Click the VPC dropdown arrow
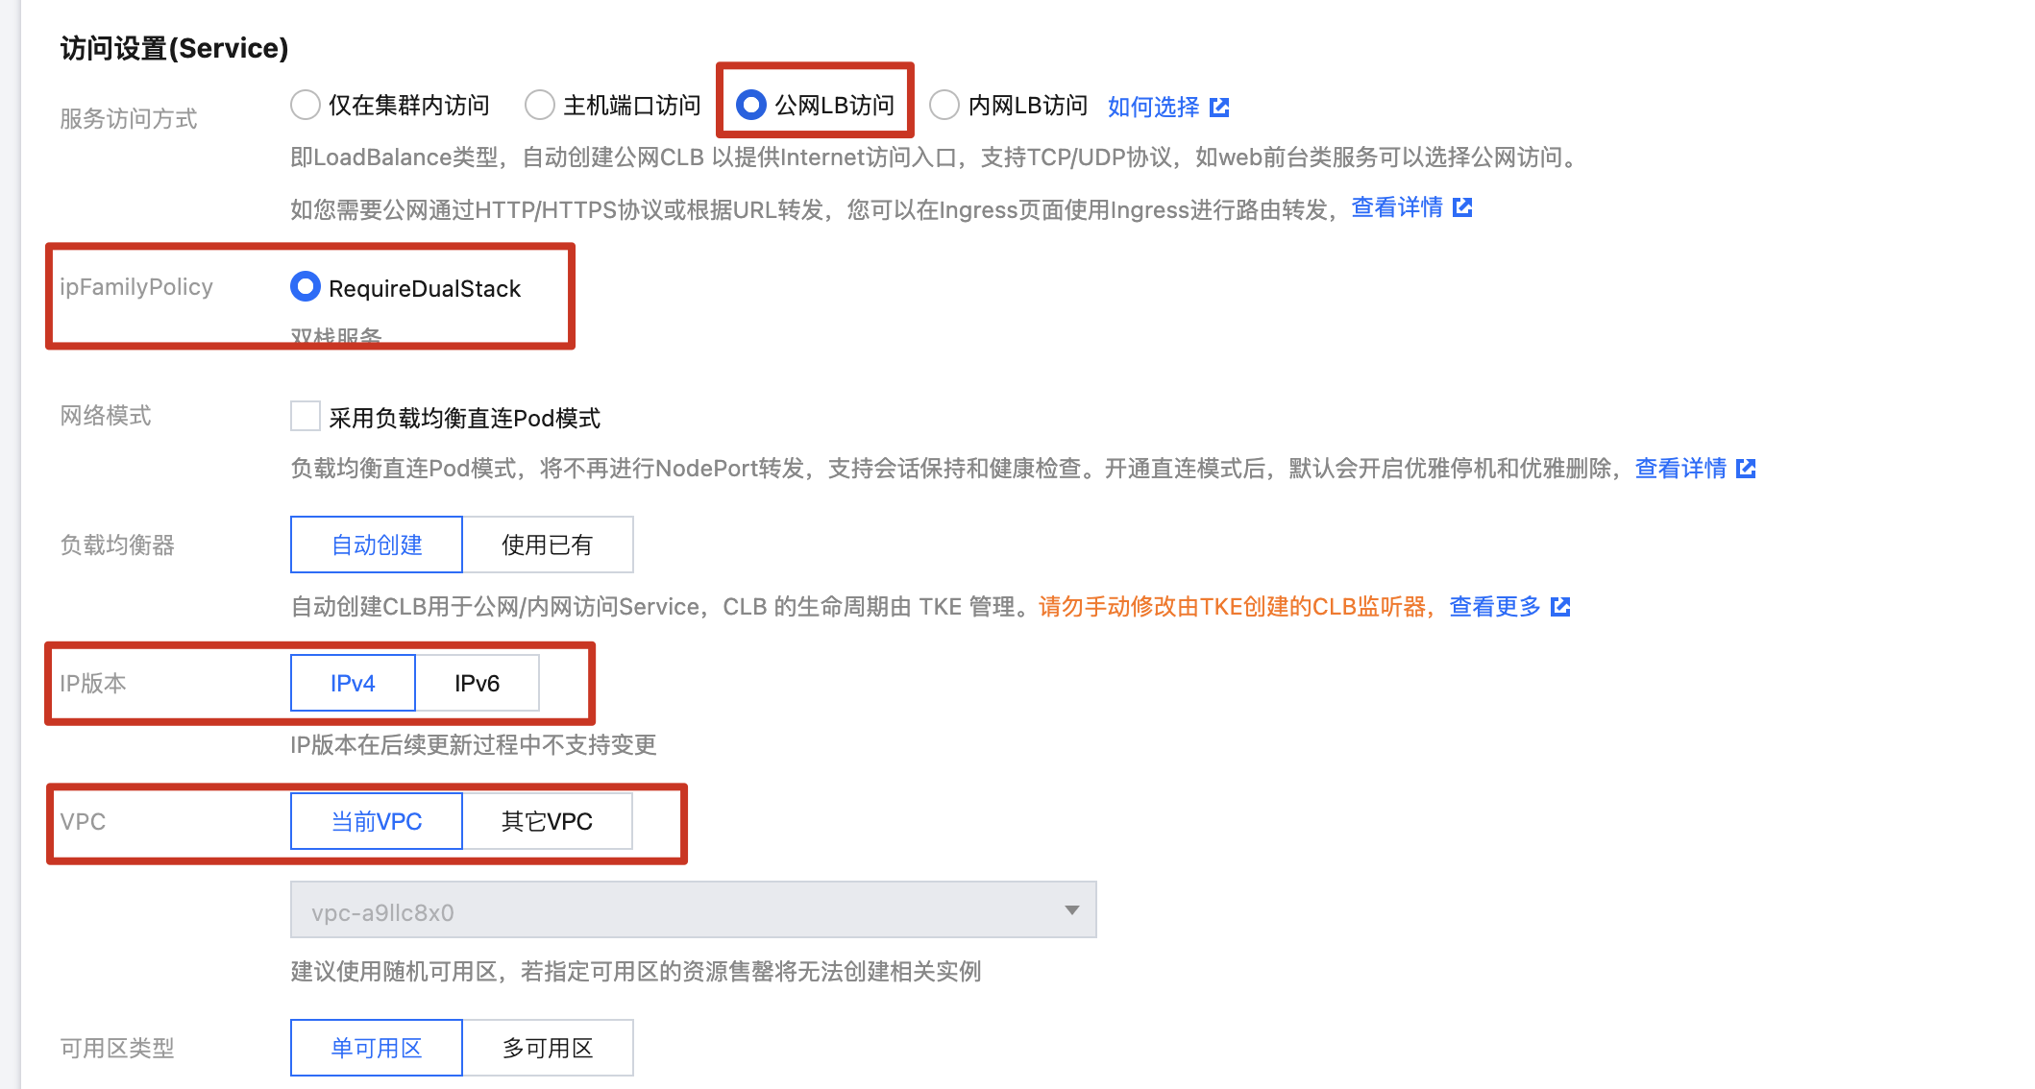 [1071, 910]
